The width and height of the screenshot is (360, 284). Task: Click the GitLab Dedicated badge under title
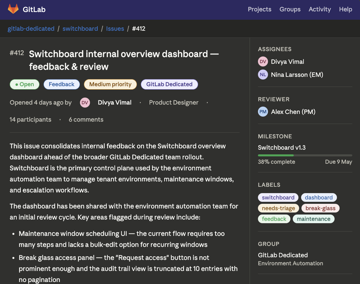point(169,84)
